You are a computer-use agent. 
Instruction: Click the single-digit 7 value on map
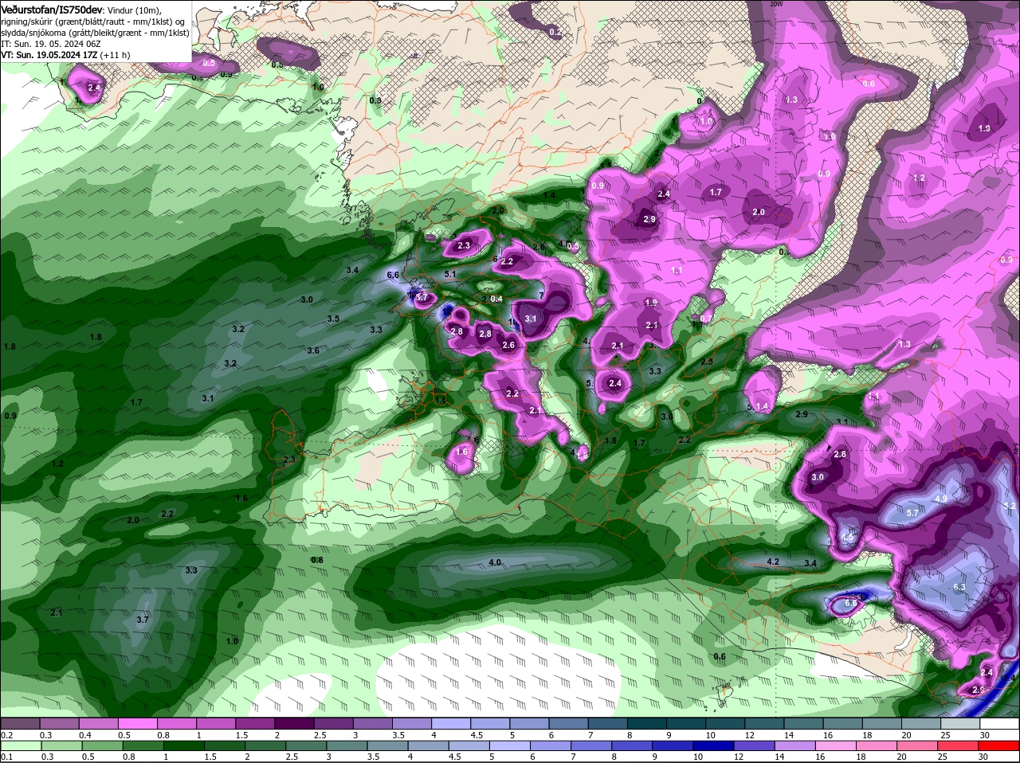541,295
